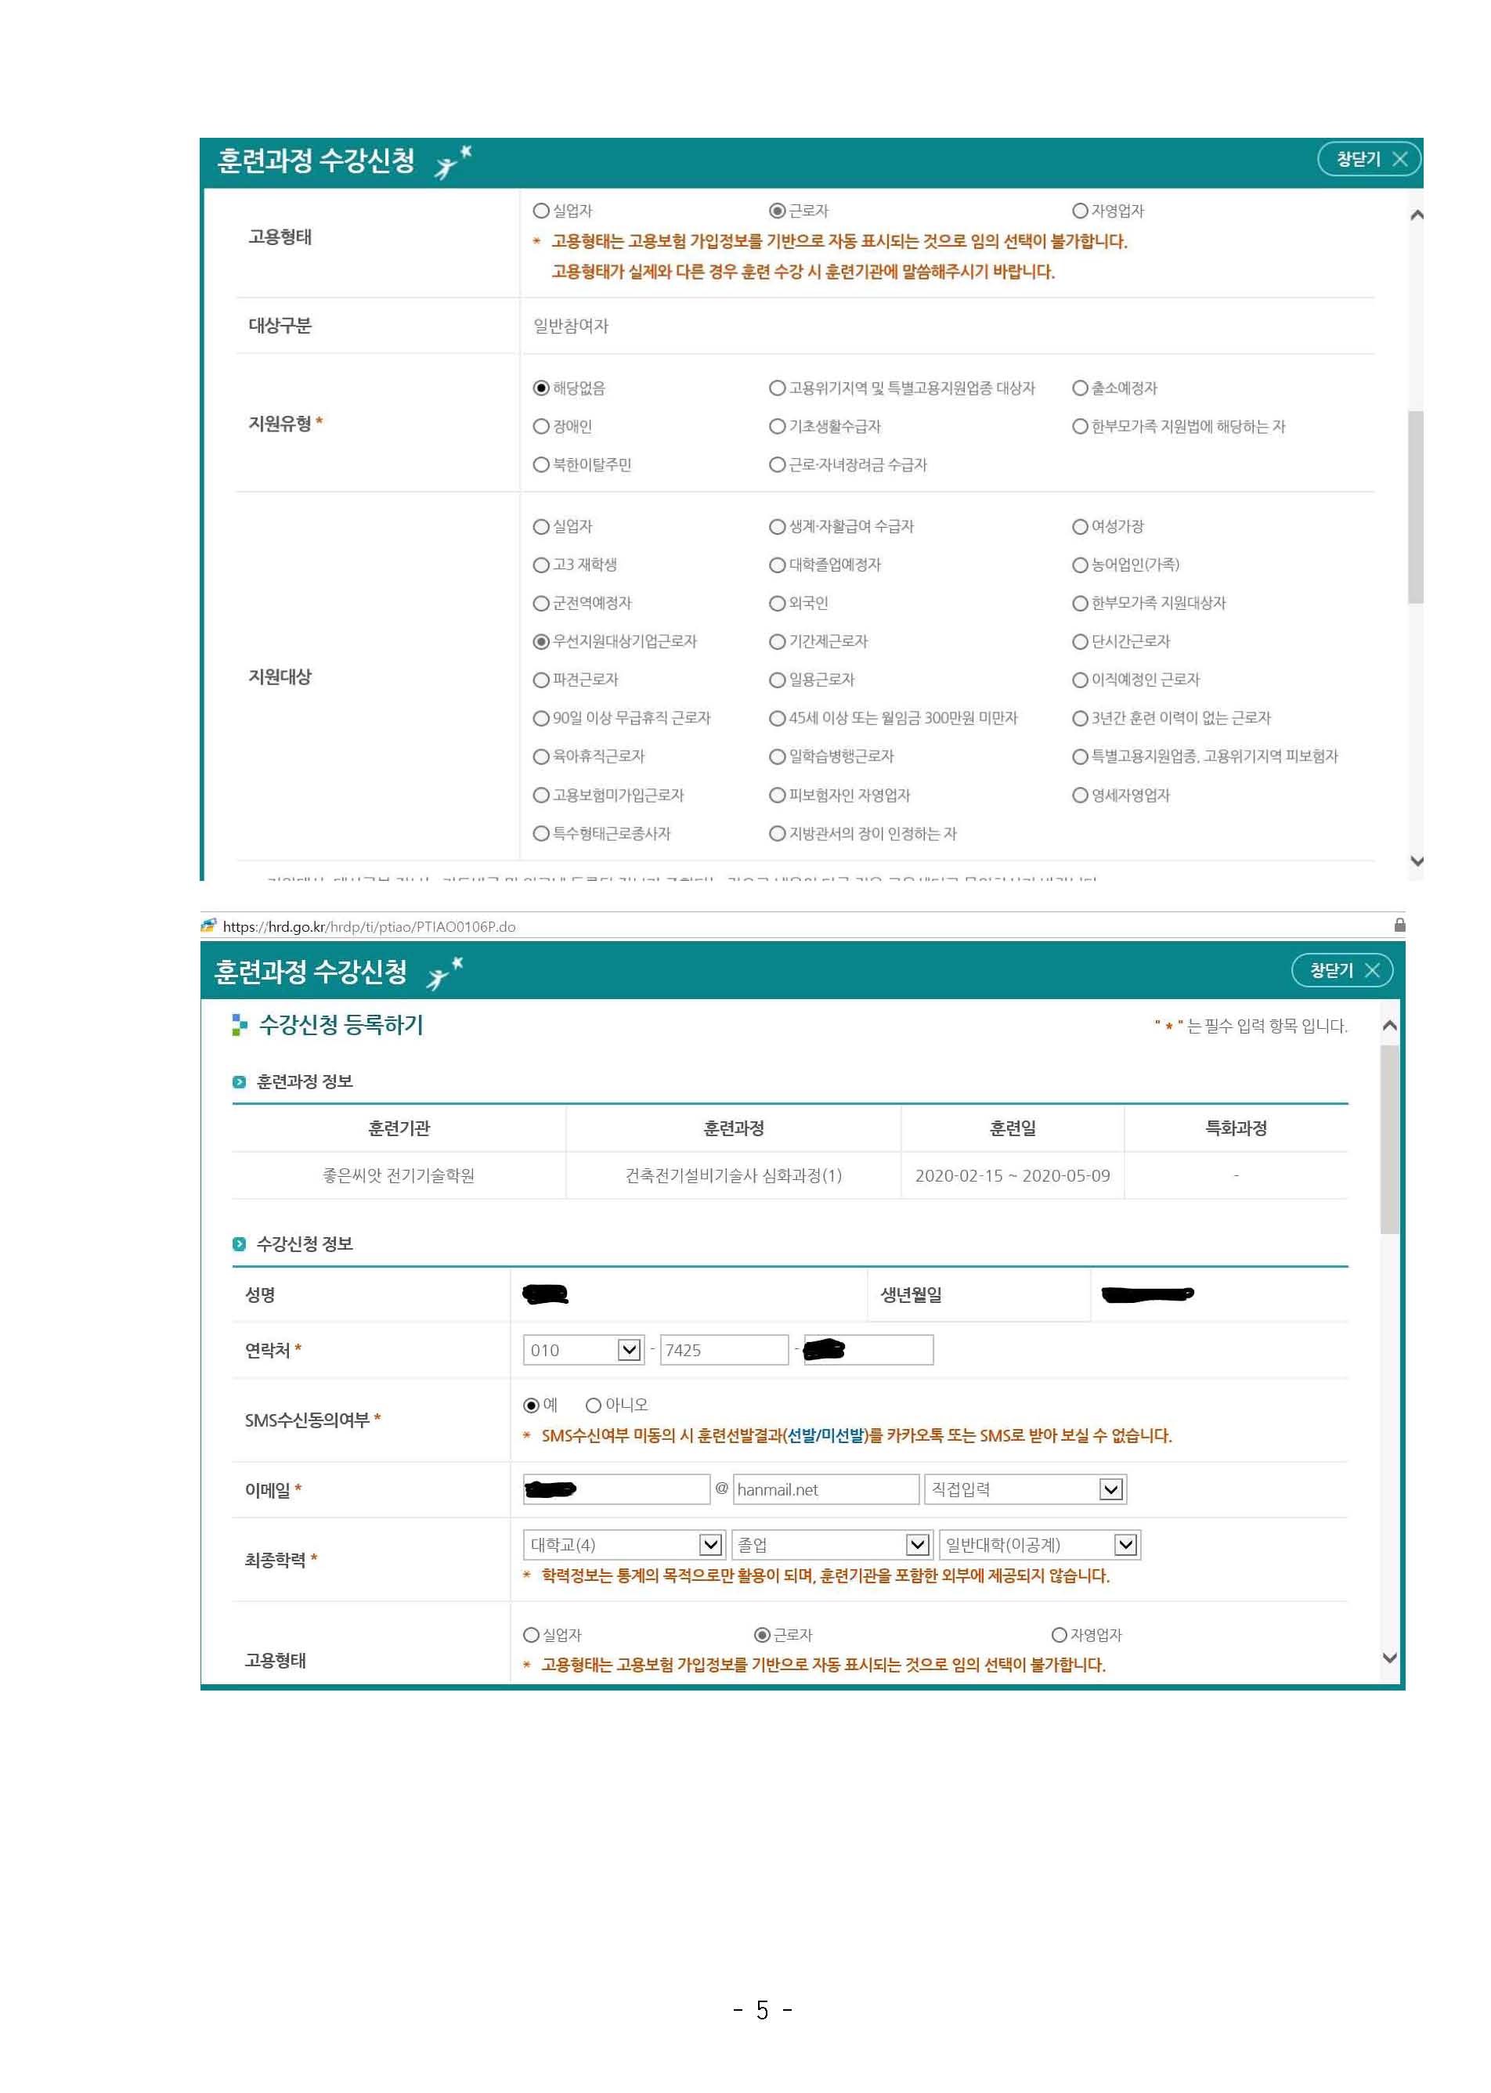The height and width of the screenshot is (2093, 1491).
Task: Click up arrow on top panel scrollbar
Action: point(1417,215)
